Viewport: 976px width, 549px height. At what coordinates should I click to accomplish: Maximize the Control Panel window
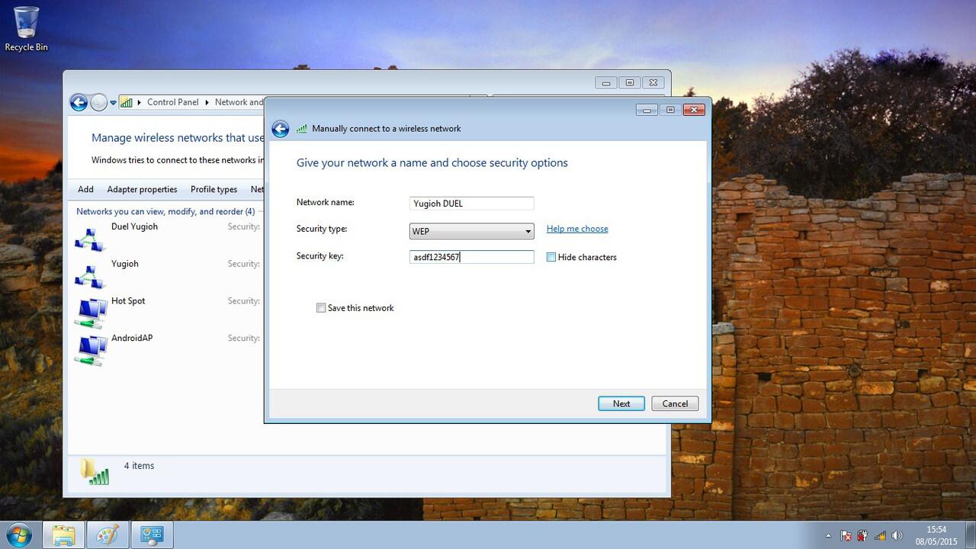coord(630,83)
